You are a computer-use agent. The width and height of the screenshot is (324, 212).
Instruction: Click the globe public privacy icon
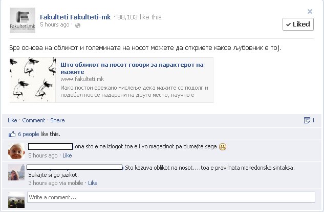(x=78, y=25)
